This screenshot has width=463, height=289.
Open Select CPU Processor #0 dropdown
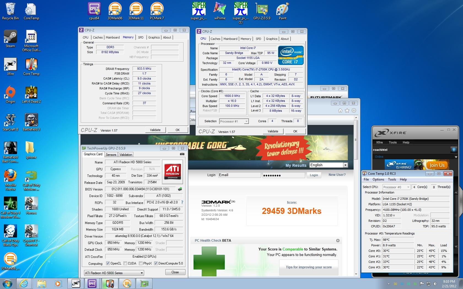(x=396, y=187)
